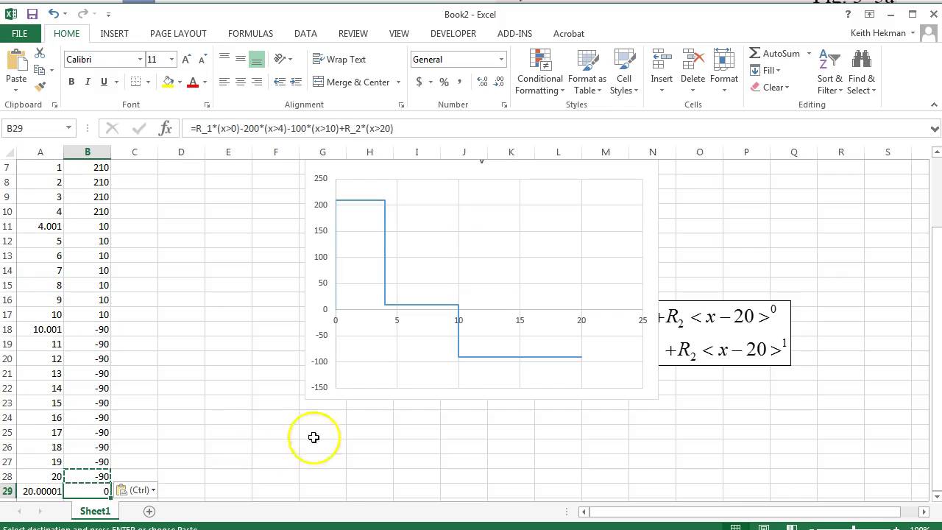Click the Cut scissors icon

40,54
